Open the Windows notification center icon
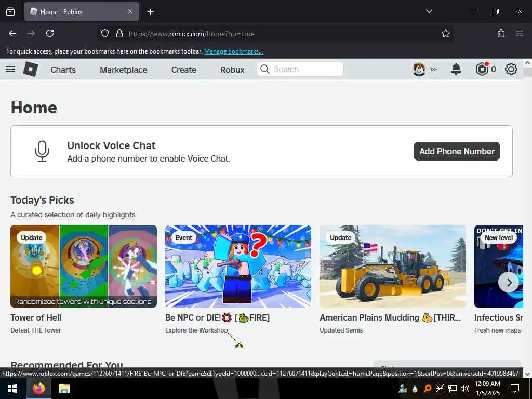Image resolution: width=532 pixels, height=399 pixels. point(515,389)
